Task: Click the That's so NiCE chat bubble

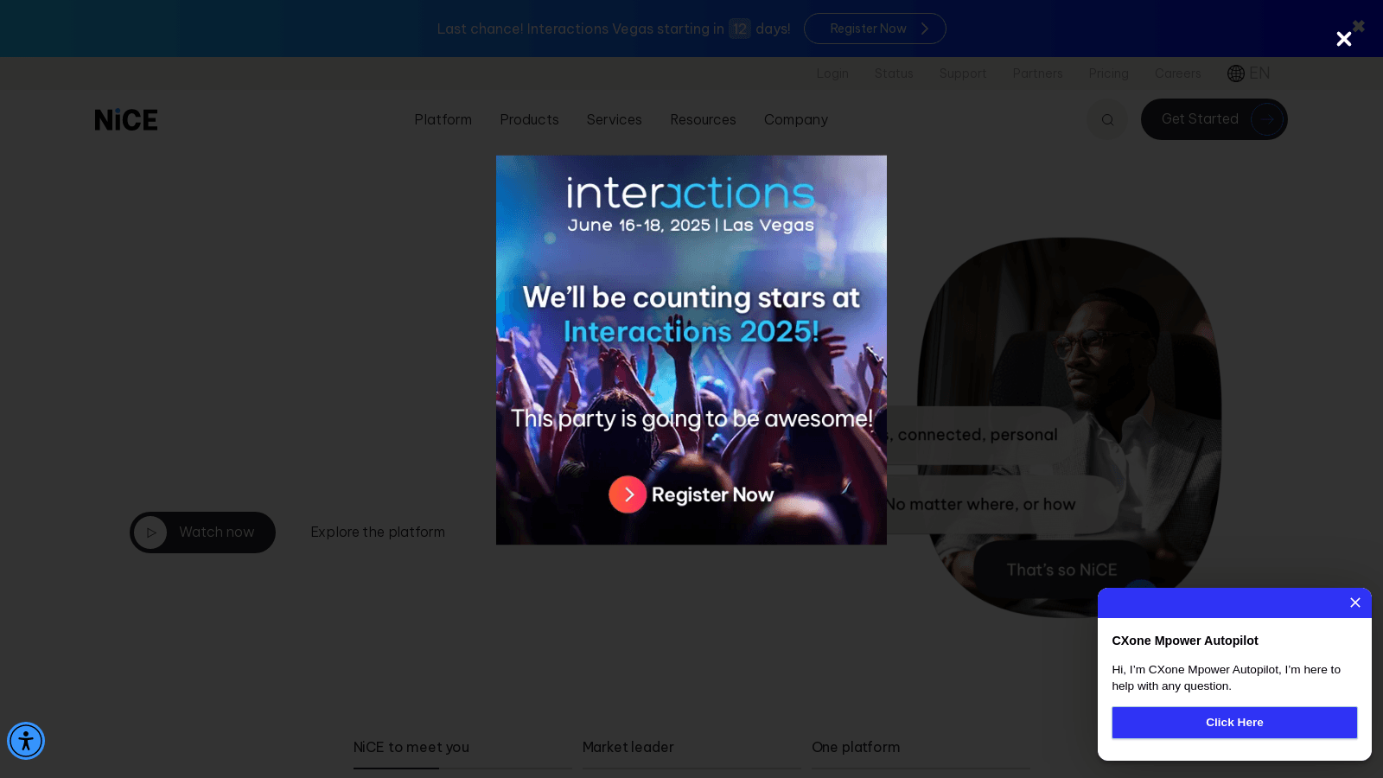Action: [x=1061, y=571]
